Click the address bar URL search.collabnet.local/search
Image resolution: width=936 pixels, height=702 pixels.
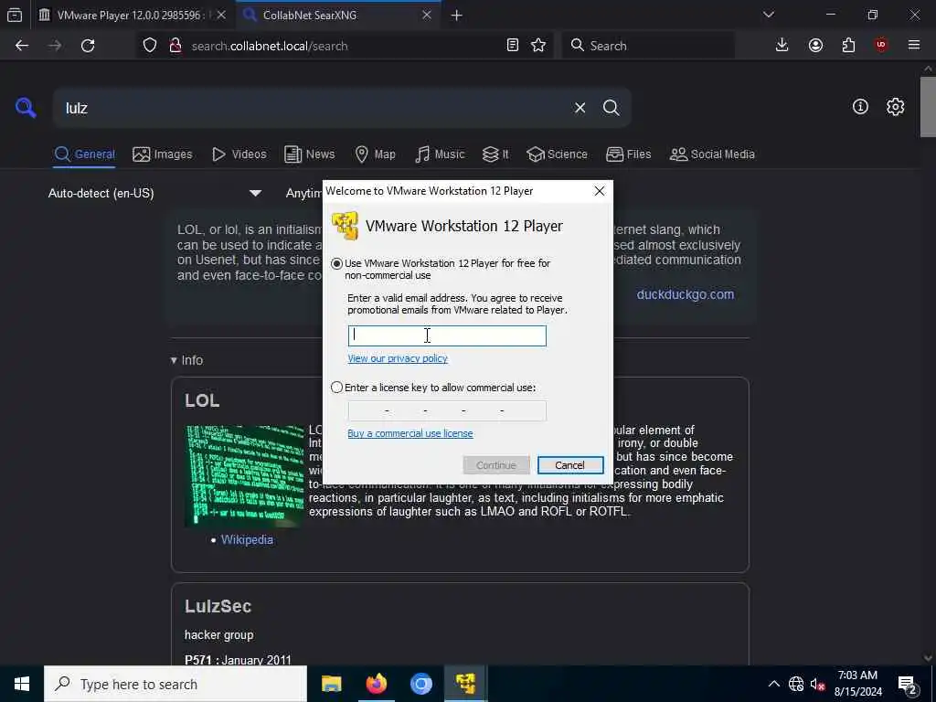pyautogui.click(x=270, y=46)
